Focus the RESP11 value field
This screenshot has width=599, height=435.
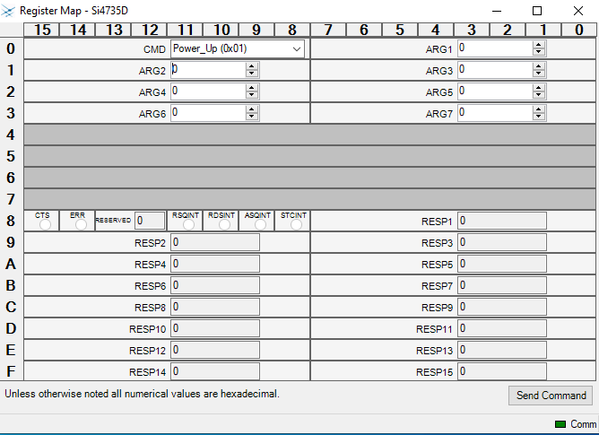502,328
